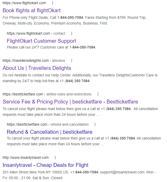Open three-dot menu beside flightokart.com URL
Image resolution: width=167 pixels, height=182 pixels.
(53, 3)
